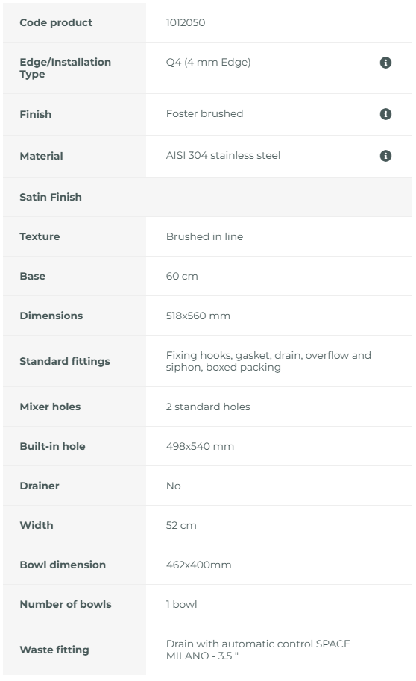Select the 462x400mm bowl dimension value

[x=198, y=565]
